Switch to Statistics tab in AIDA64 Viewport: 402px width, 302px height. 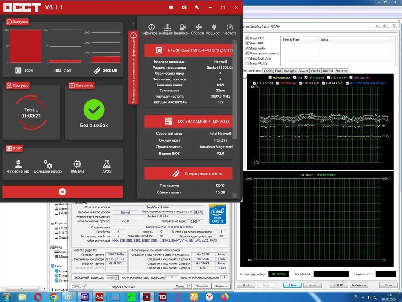coord(341,71)
